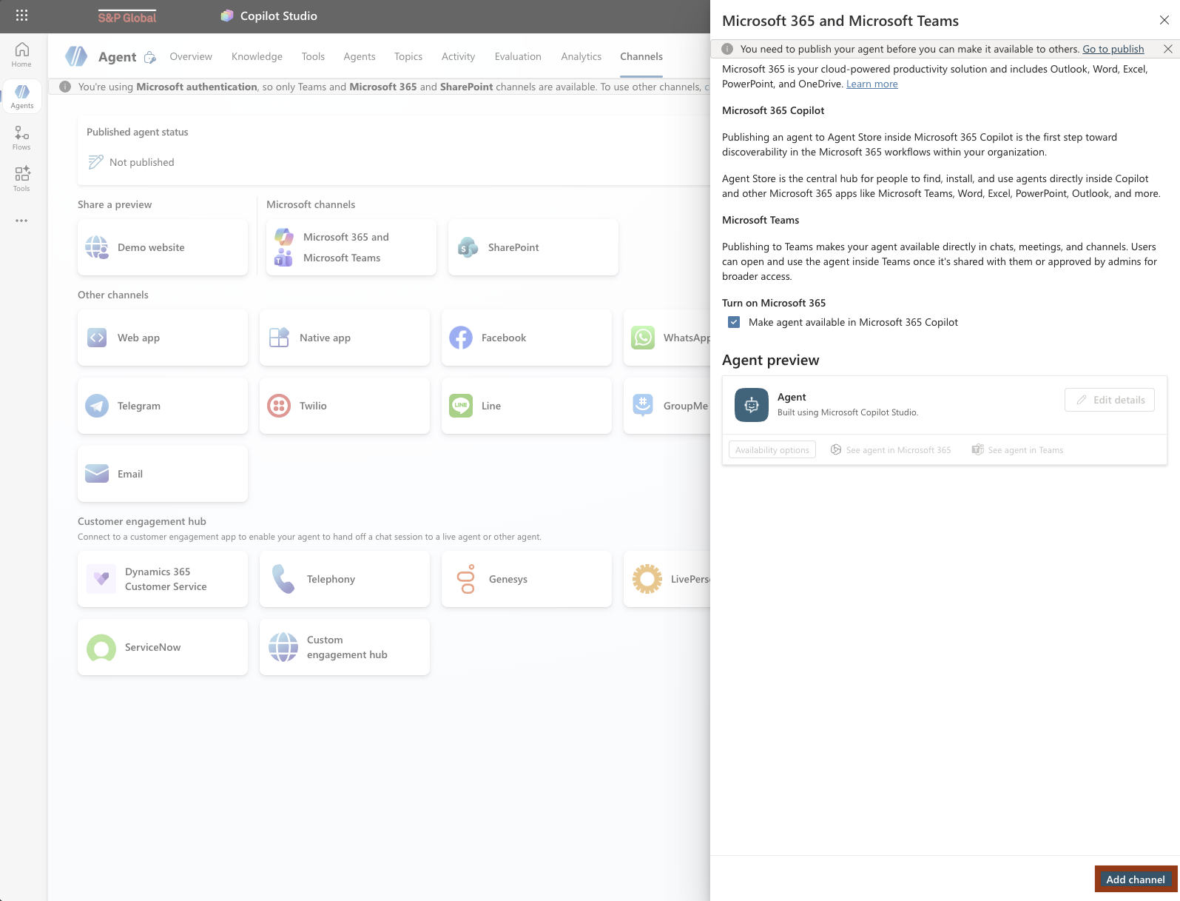Open the Microsoft 365 and Microsoft Teams channel card
1180x901 pixels.
(x=351, y=247)
